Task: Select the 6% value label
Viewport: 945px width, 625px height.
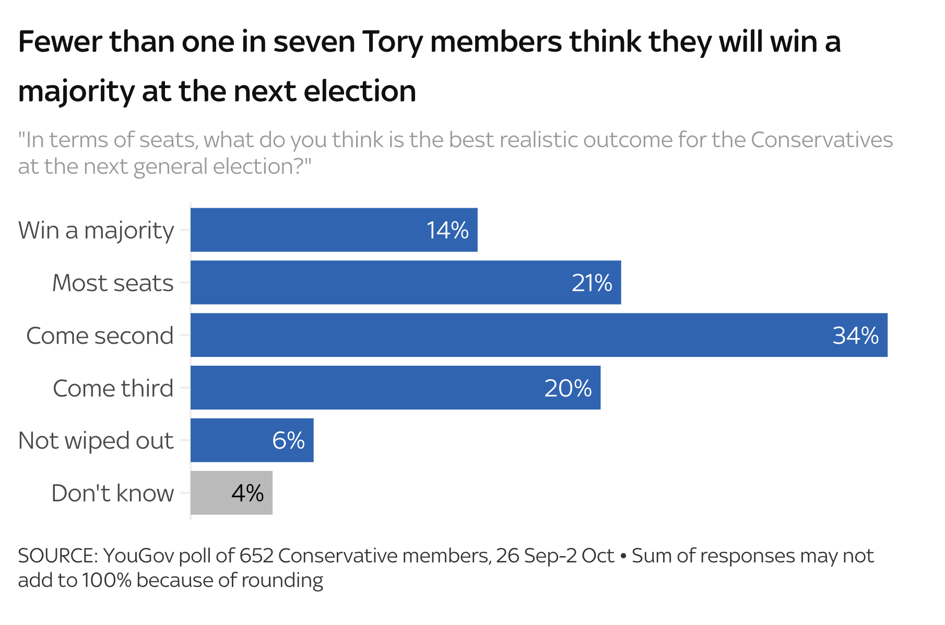Action: click(288, 441)
